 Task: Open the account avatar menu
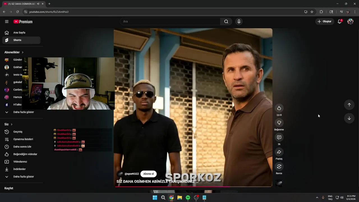[350, 22]
